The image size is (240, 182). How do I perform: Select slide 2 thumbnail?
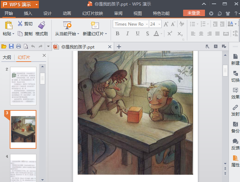pyautogui.click(x=23, y=86)
